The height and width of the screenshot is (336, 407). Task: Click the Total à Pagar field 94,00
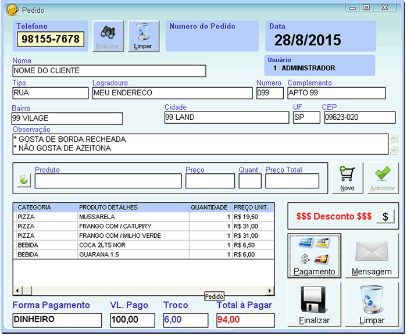245,320
